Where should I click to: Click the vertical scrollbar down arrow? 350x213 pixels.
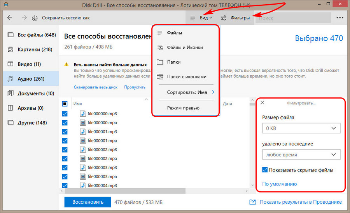coord(252,185)
